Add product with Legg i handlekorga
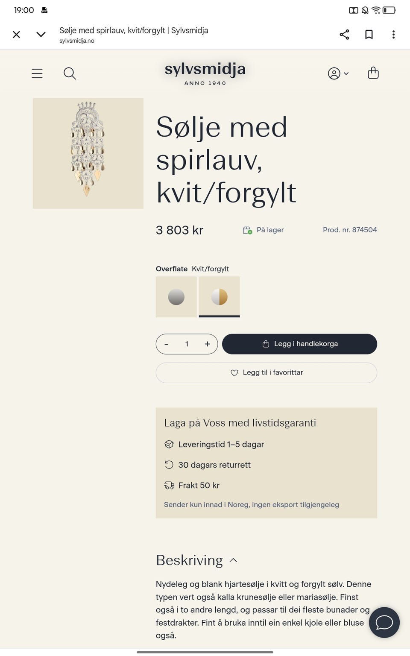The image size is (410, 656). (x=299, y=344)
